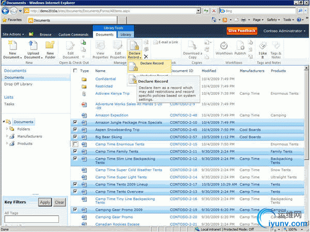Click the navigate-up icon beside Site Actions
310x232 pixels.
coord(31,34)
